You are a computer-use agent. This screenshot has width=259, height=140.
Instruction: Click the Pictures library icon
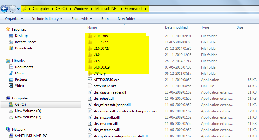11,80
